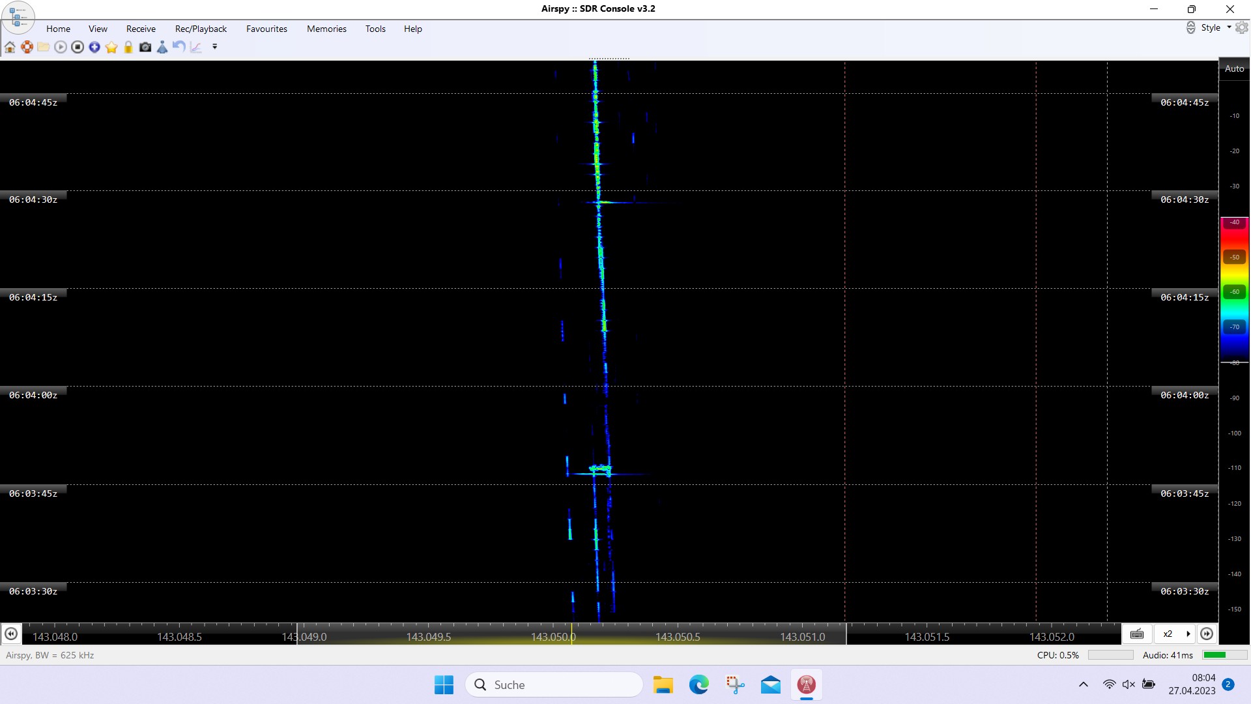
Task: Click the lifebuoy help icon
Action: (27, 47)
